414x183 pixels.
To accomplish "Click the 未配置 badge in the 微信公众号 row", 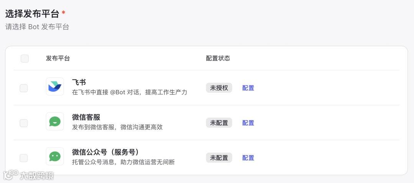I will (x=219, y=158).
